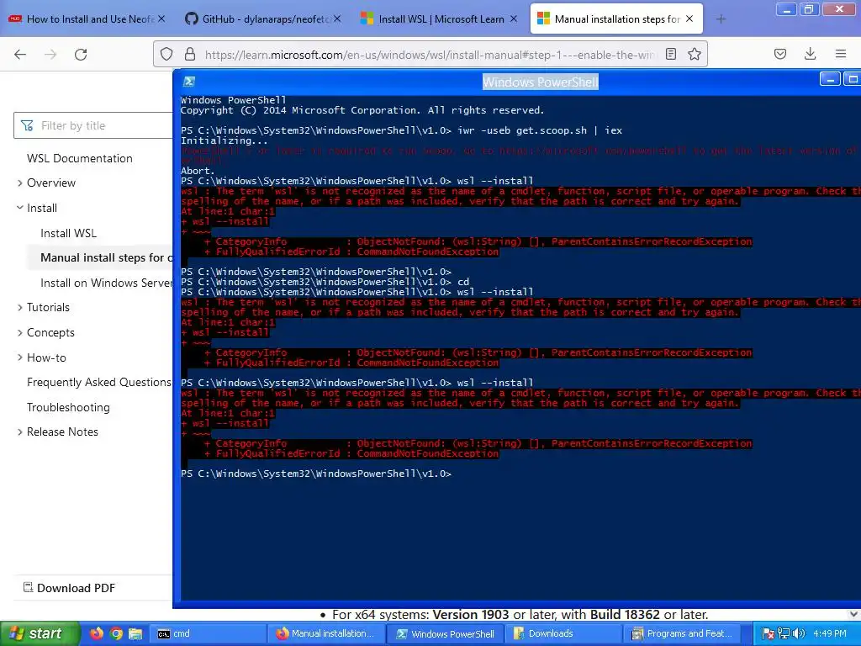Click the red security alert tray icon
The image size is (861, 646).
click(x=769, y=633)
